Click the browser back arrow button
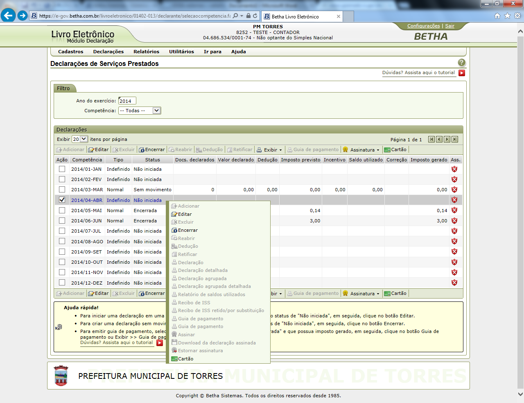 (8, 16)
